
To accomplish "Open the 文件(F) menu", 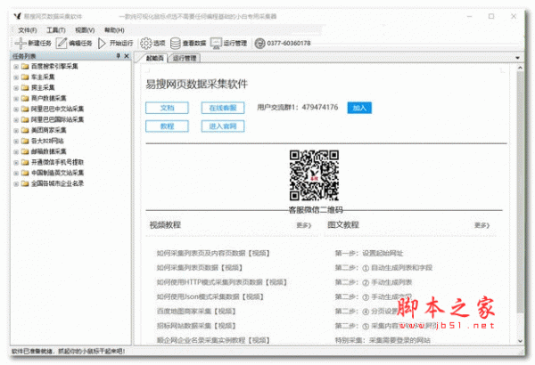I will coord(28,30).
